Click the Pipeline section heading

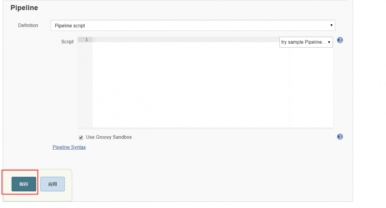24,8
